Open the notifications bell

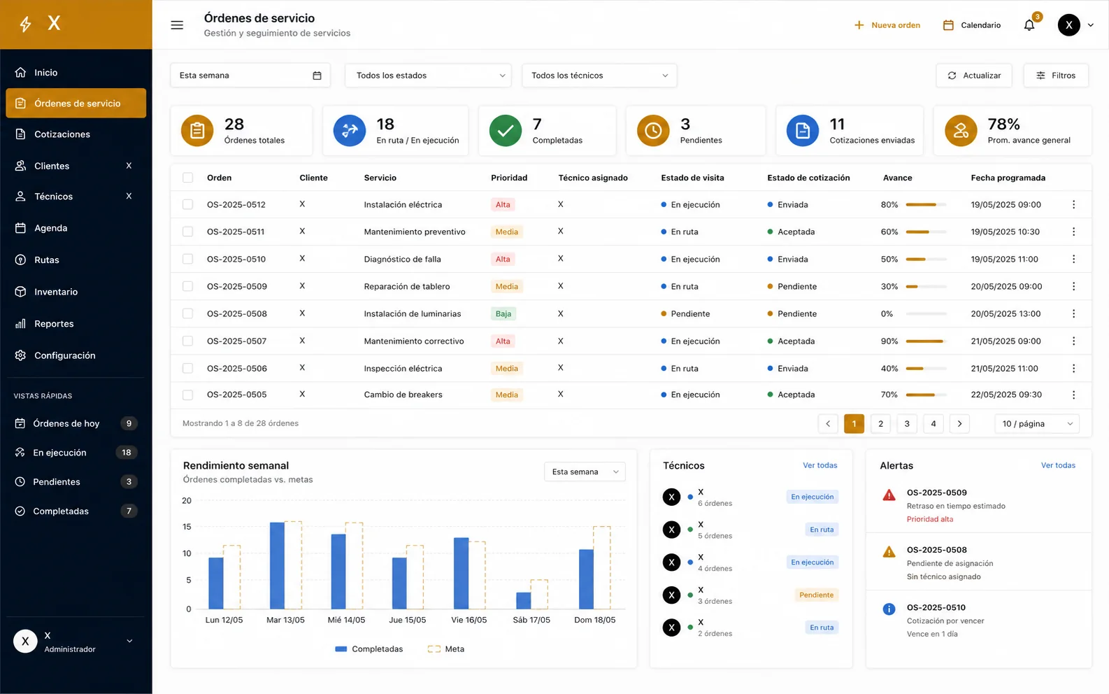point(1029,25)
